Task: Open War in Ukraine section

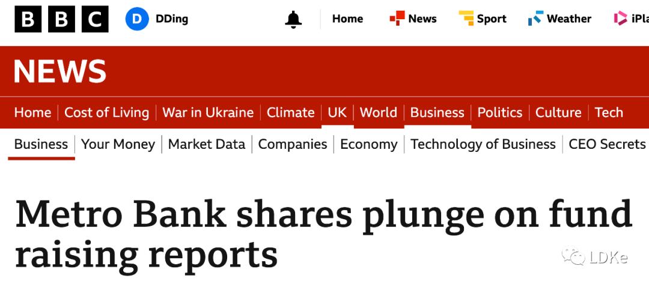Action: click(208, 112)
